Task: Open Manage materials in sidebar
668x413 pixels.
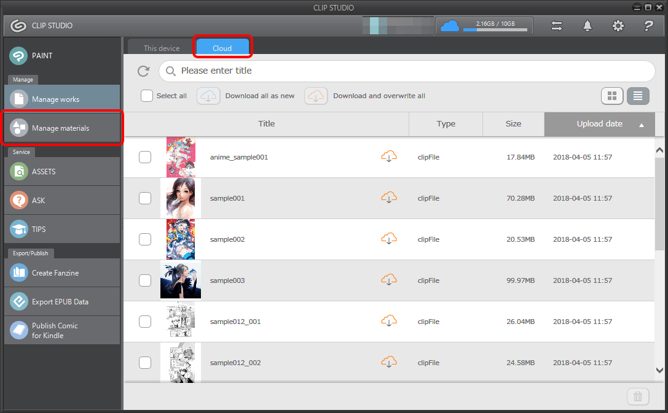Action: tap(61, 128)
